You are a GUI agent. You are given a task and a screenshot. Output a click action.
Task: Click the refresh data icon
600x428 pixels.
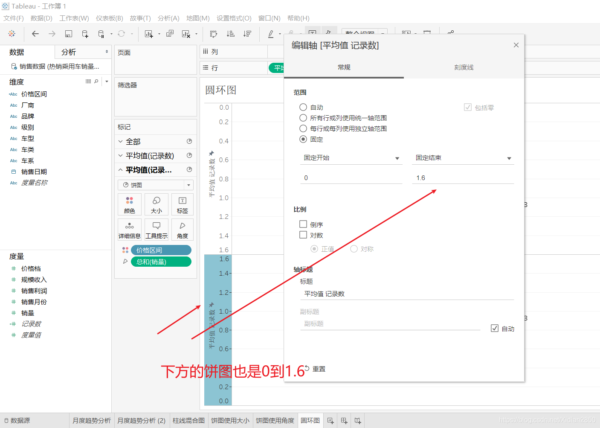(x=122, y=34)
